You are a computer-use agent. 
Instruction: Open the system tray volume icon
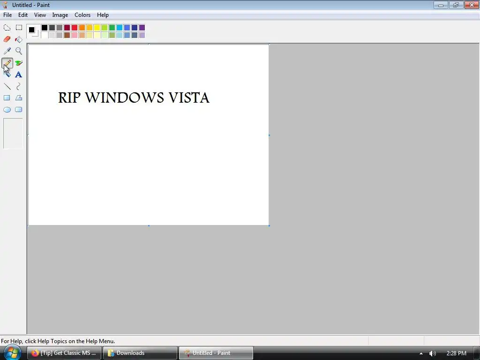(x=432, y=353)
